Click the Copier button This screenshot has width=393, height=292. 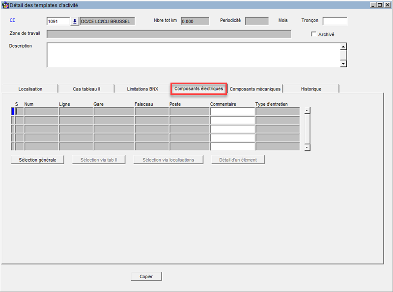(146, 276)
